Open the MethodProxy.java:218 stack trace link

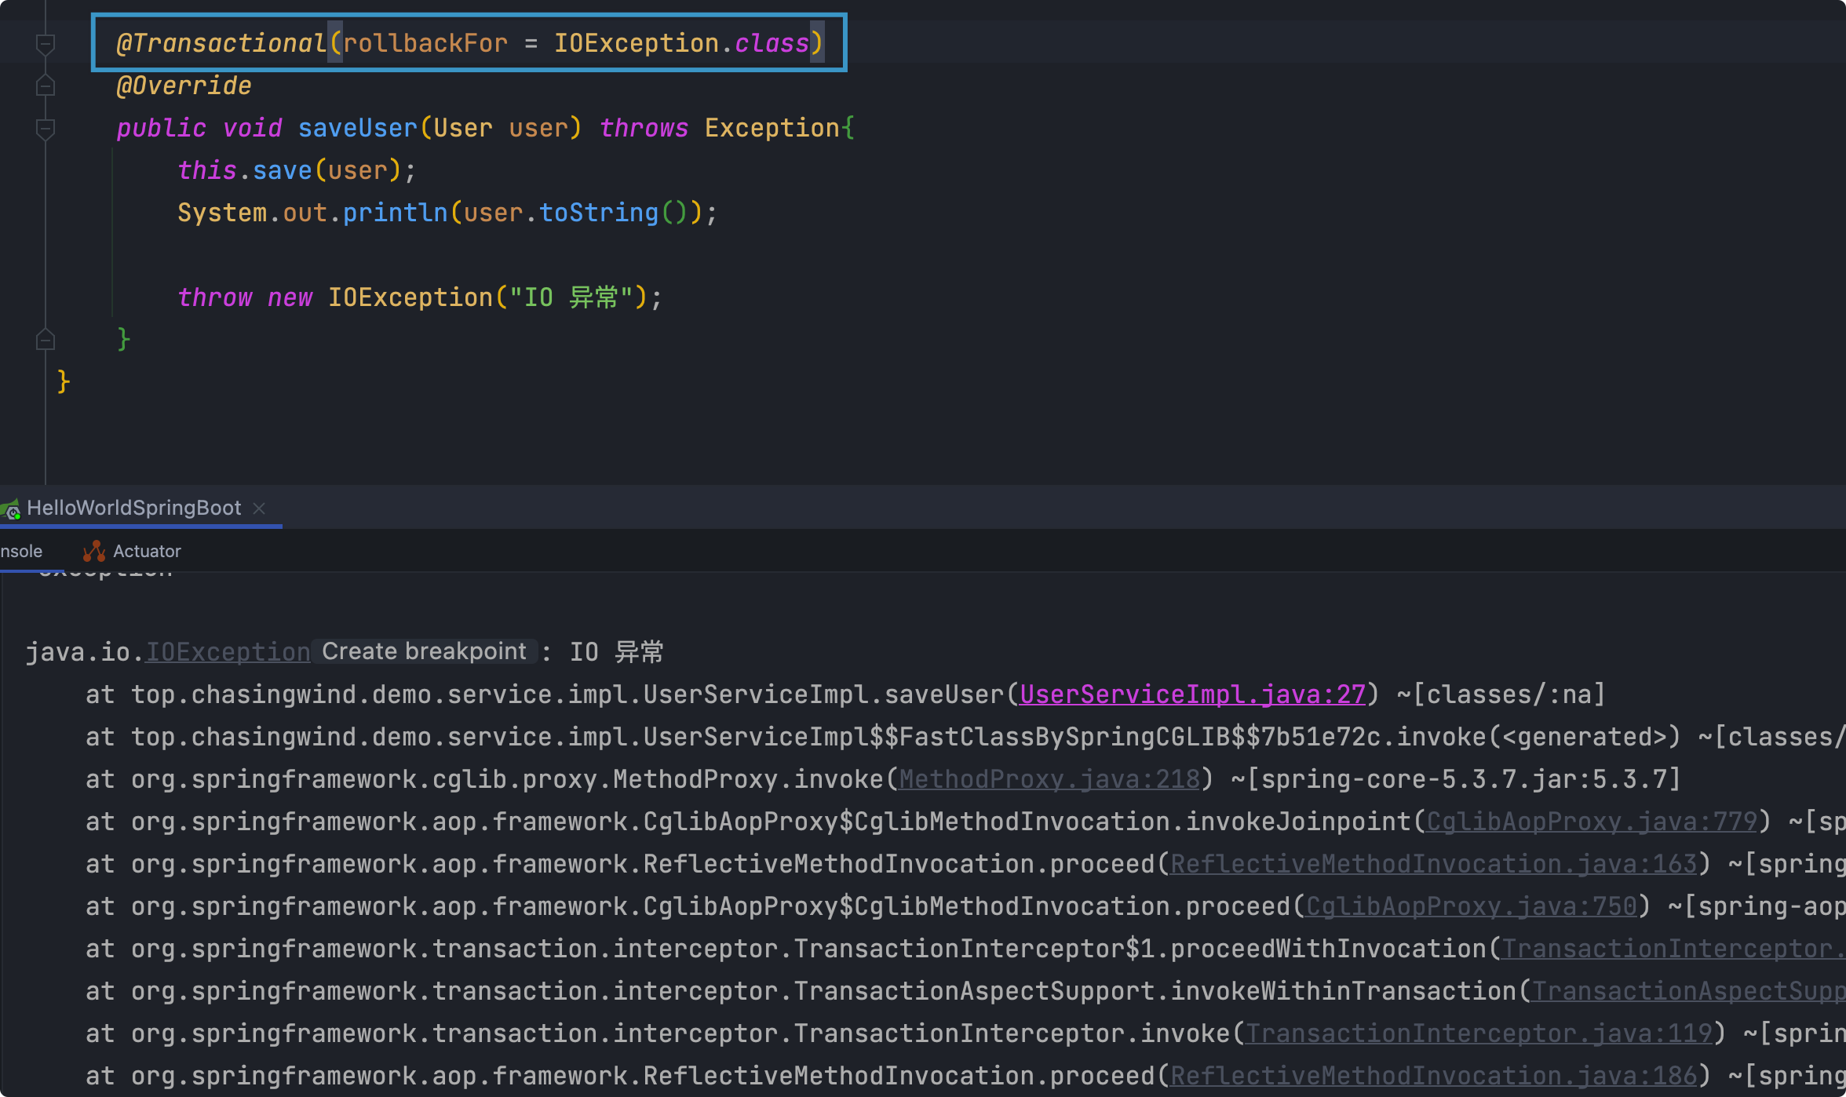coord(1049,779)
